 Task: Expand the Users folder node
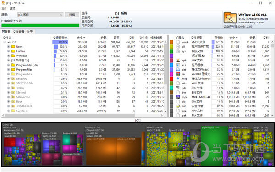8,47
